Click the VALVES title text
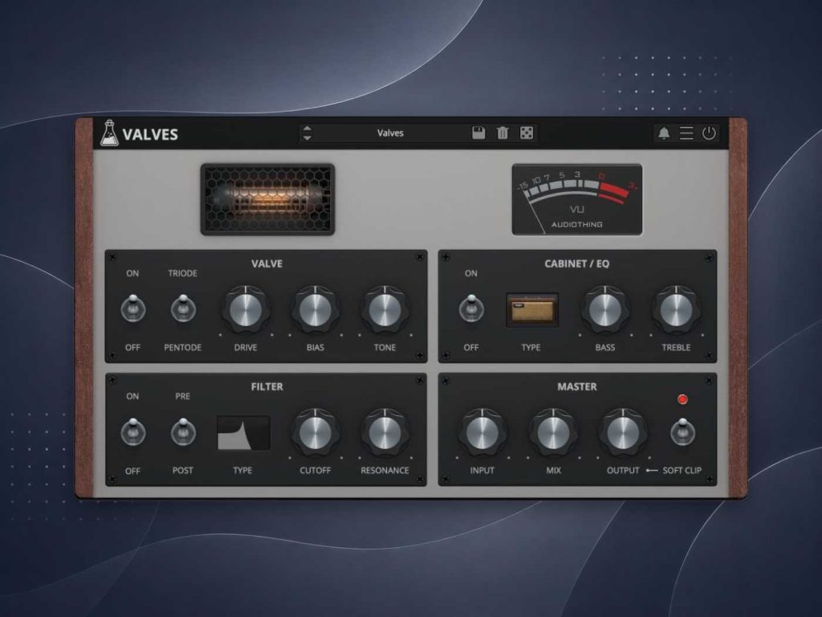 [x=150, y=134]
